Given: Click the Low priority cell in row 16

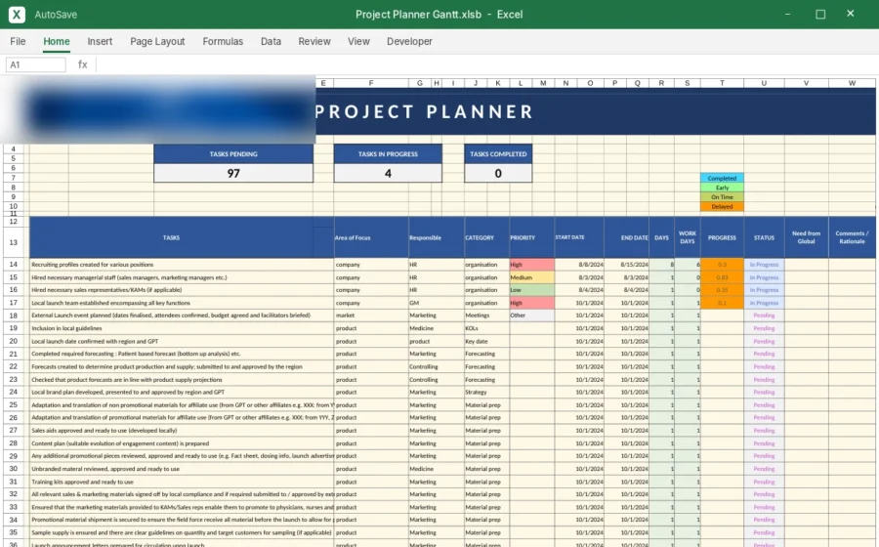Looking at the screenshot, I should (x=532, y=290).
